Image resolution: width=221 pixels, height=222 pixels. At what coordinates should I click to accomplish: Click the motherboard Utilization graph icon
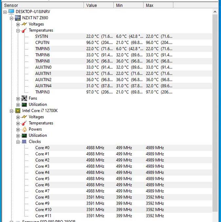(x=24, y=105)
